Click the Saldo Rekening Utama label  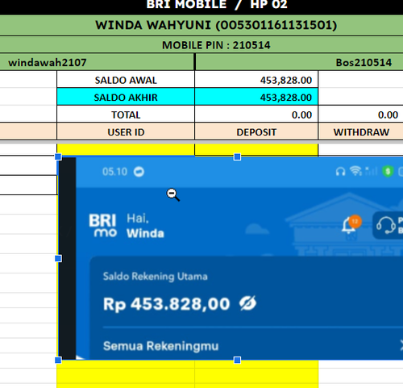(x=156, y=277)
